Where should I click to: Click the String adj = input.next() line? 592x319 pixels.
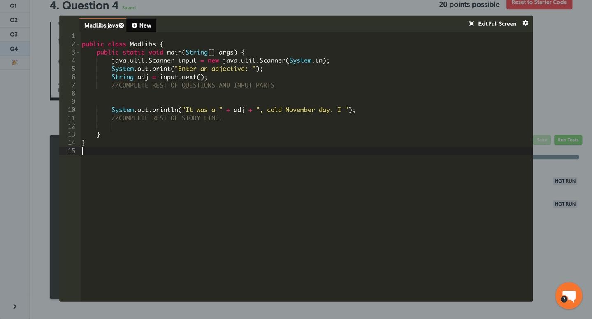point(159,77)
